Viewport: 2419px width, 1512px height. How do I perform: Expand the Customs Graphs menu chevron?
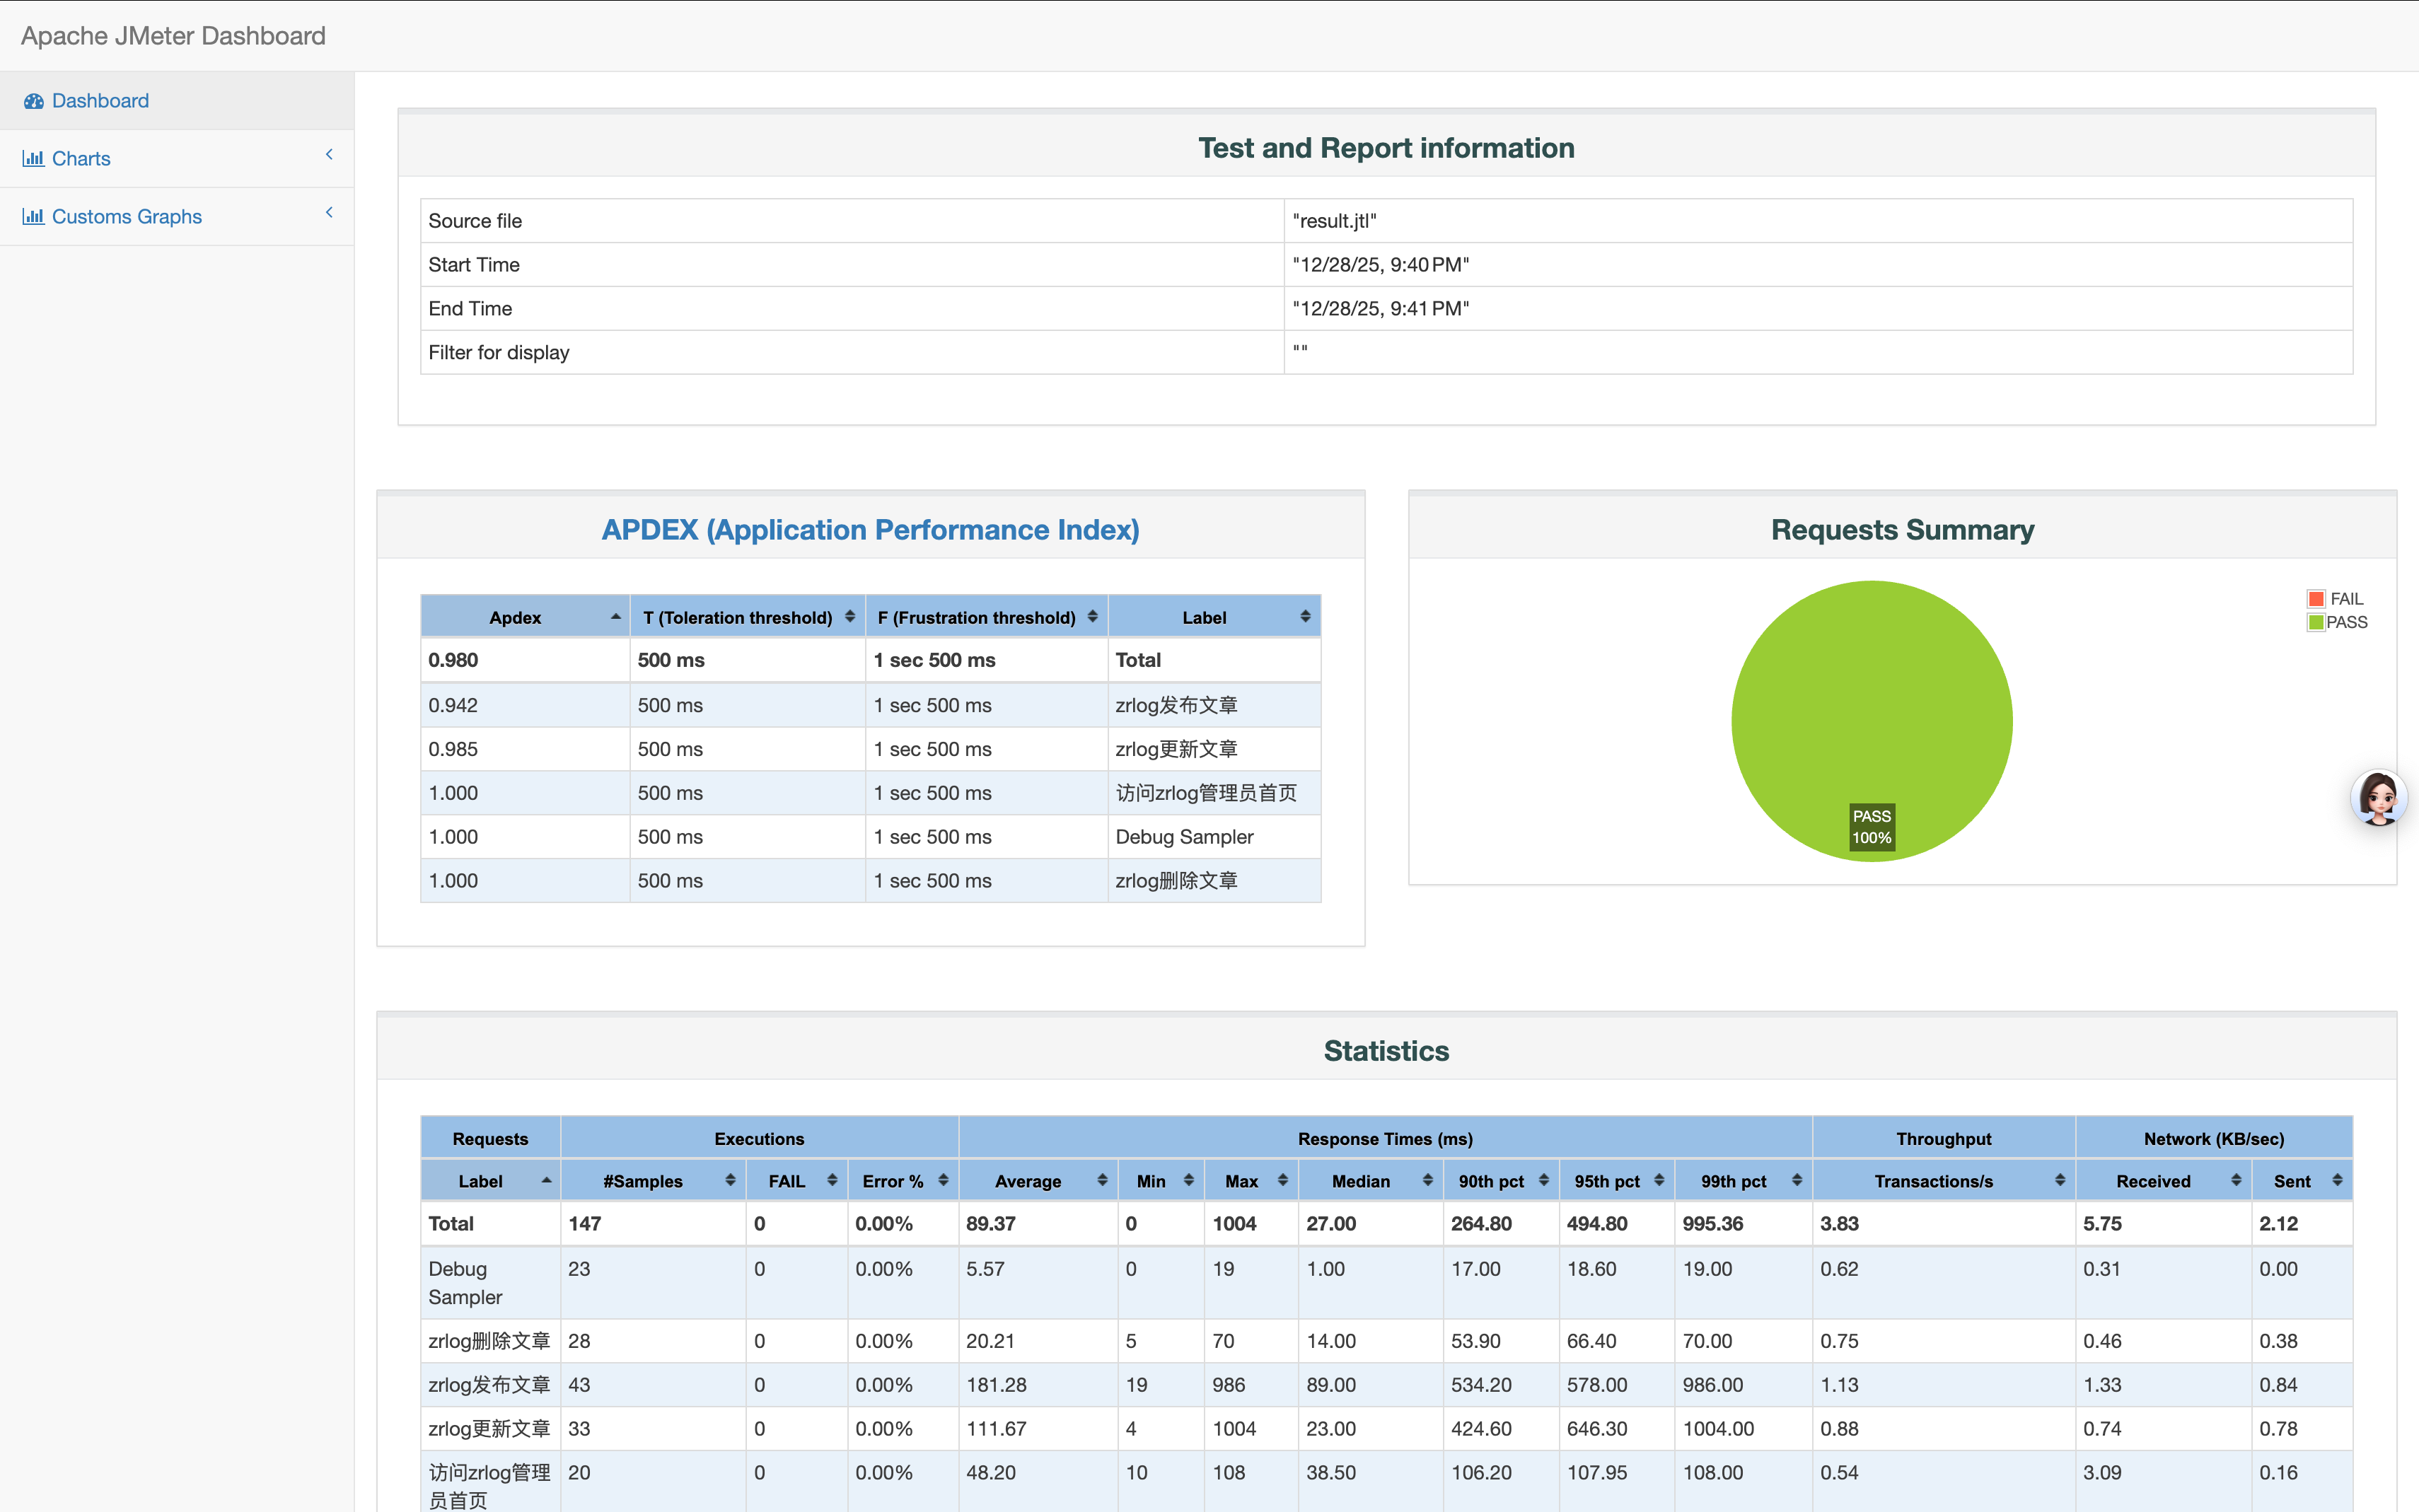[x=329, y=213]
